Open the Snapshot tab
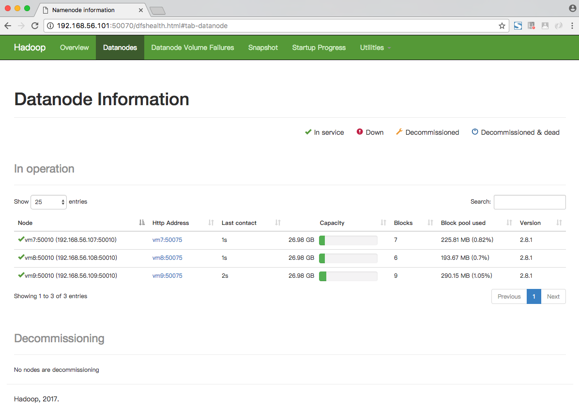Screen dimensions: 579x414 (x=263, y=48)
